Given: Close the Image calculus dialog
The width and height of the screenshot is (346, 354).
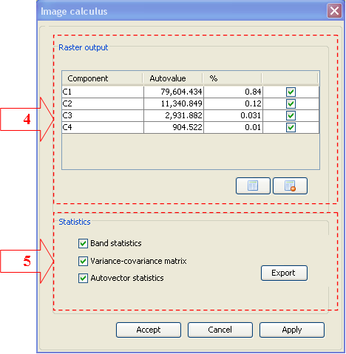Looking at the screenshot, I should point(334,11).
